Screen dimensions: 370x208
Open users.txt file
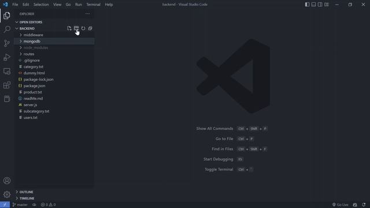tap(54, 118)
